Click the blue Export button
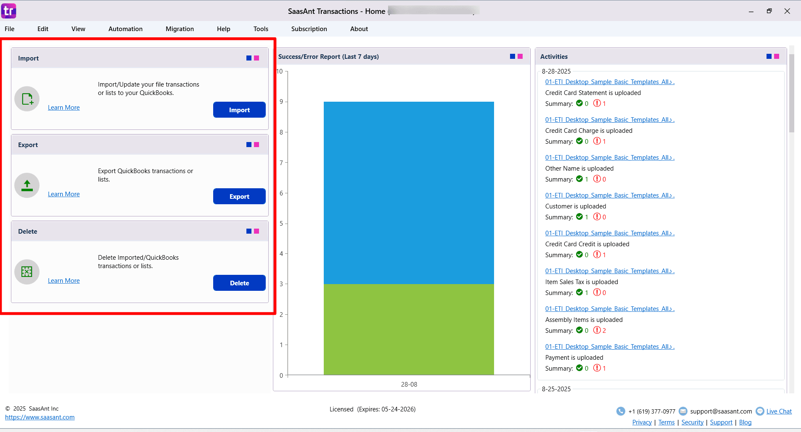The height and width of the screenshot is (432, 801). tap(239, 196)
